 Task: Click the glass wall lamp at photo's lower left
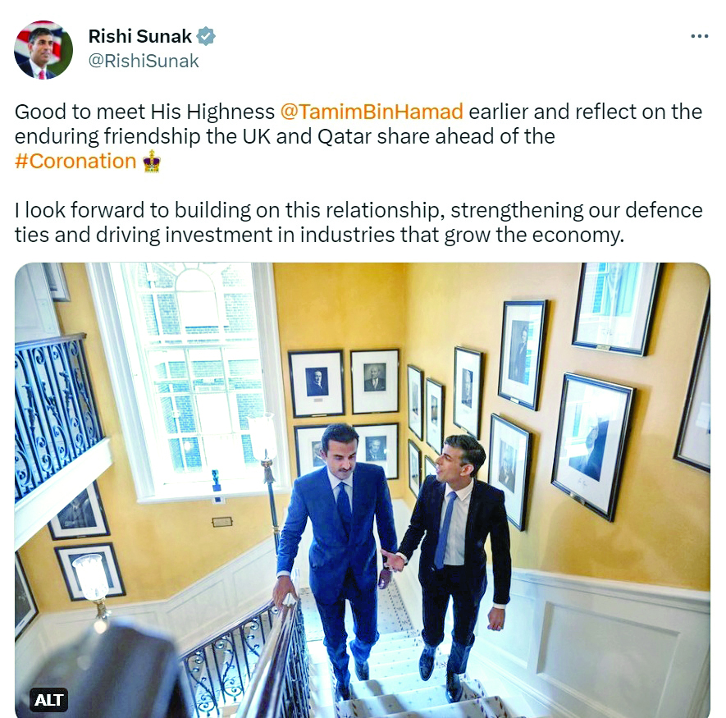[92, 580]
